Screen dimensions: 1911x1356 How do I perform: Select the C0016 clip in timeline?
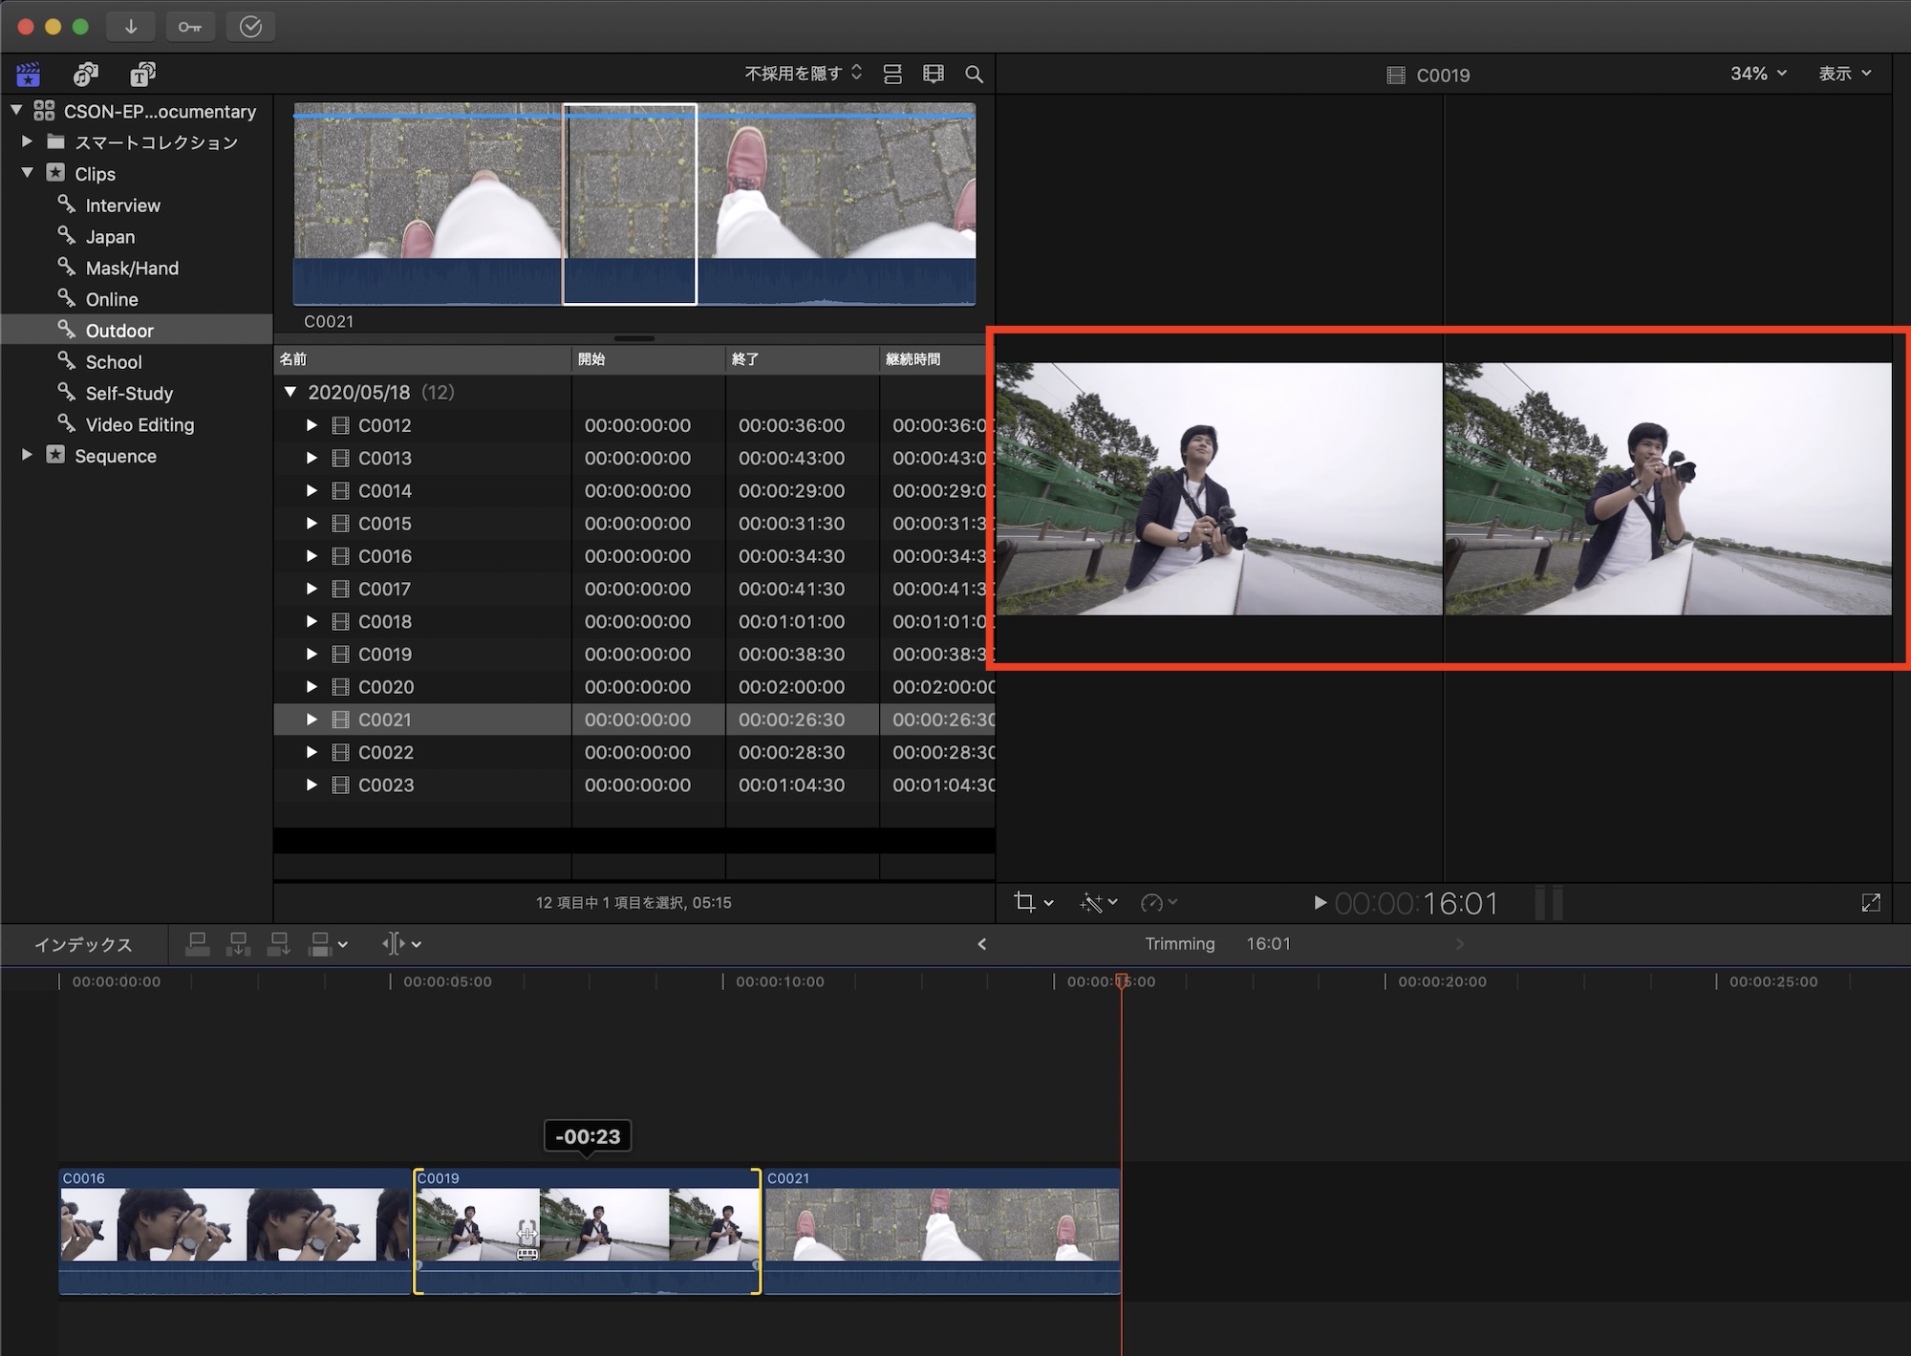tap(234, 1230)
